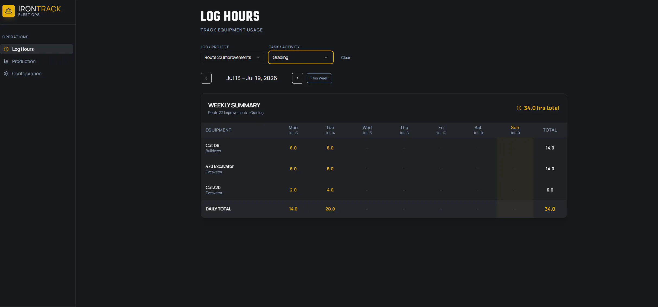Click the IronTrack hard hat logo icon
This screenshot has height=307, width=658.
coord(8,11)
